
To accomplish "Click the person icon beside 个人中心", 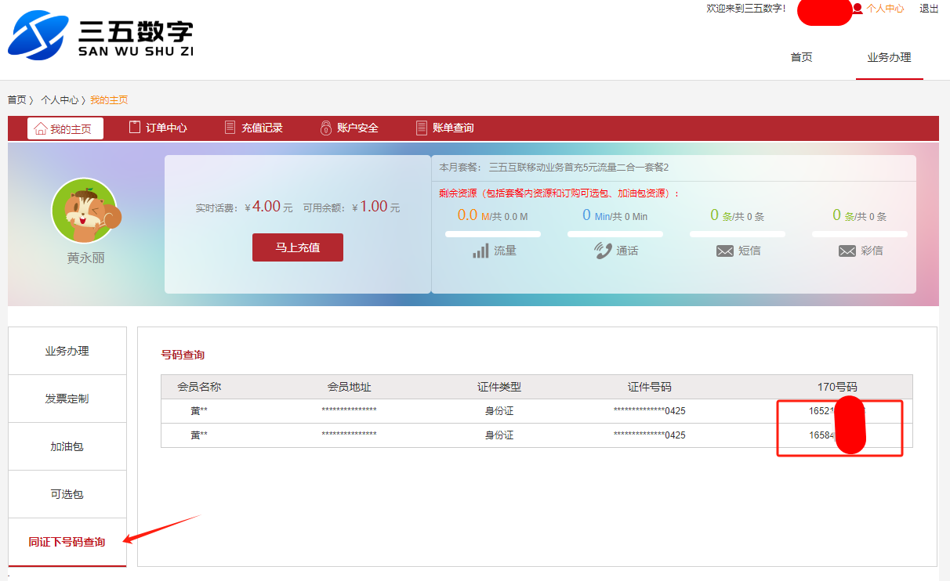I will tap(858, 9).
